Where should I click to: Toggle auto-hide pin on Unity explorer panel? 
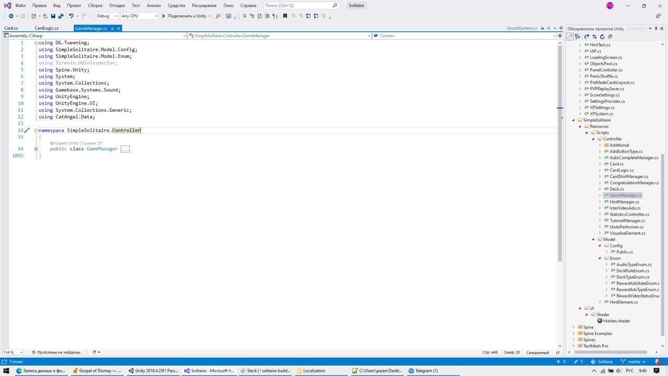click(656, 28)
